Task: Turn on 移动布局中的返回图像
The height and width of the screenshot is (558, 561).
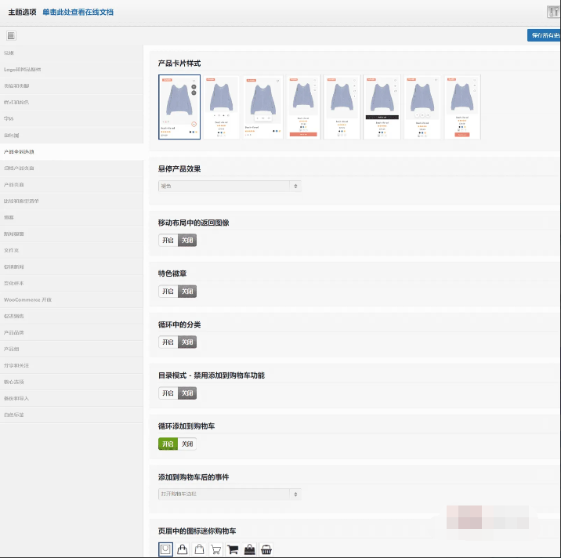Action: [168, 240]
